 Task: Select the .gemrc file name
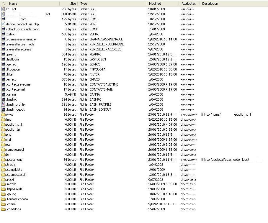point(11,64)
